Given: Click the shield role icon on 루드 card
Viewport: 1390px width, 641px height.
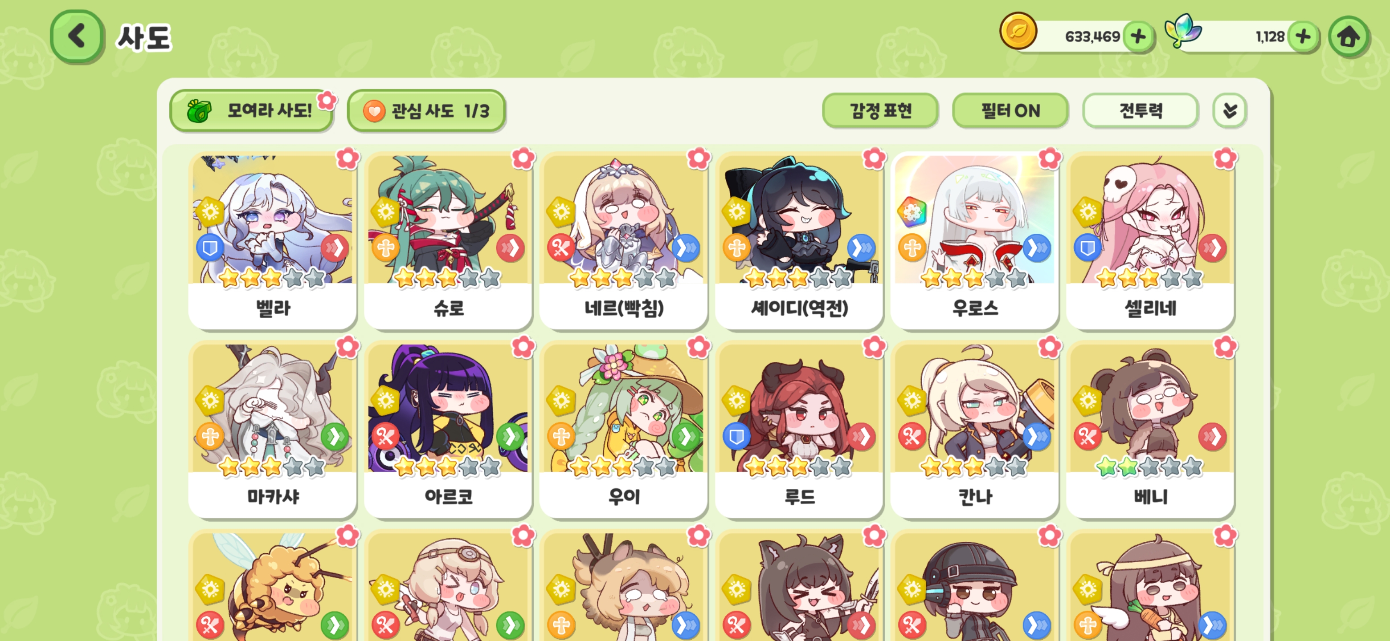Looking at the screenshot, I should point(736,436).
